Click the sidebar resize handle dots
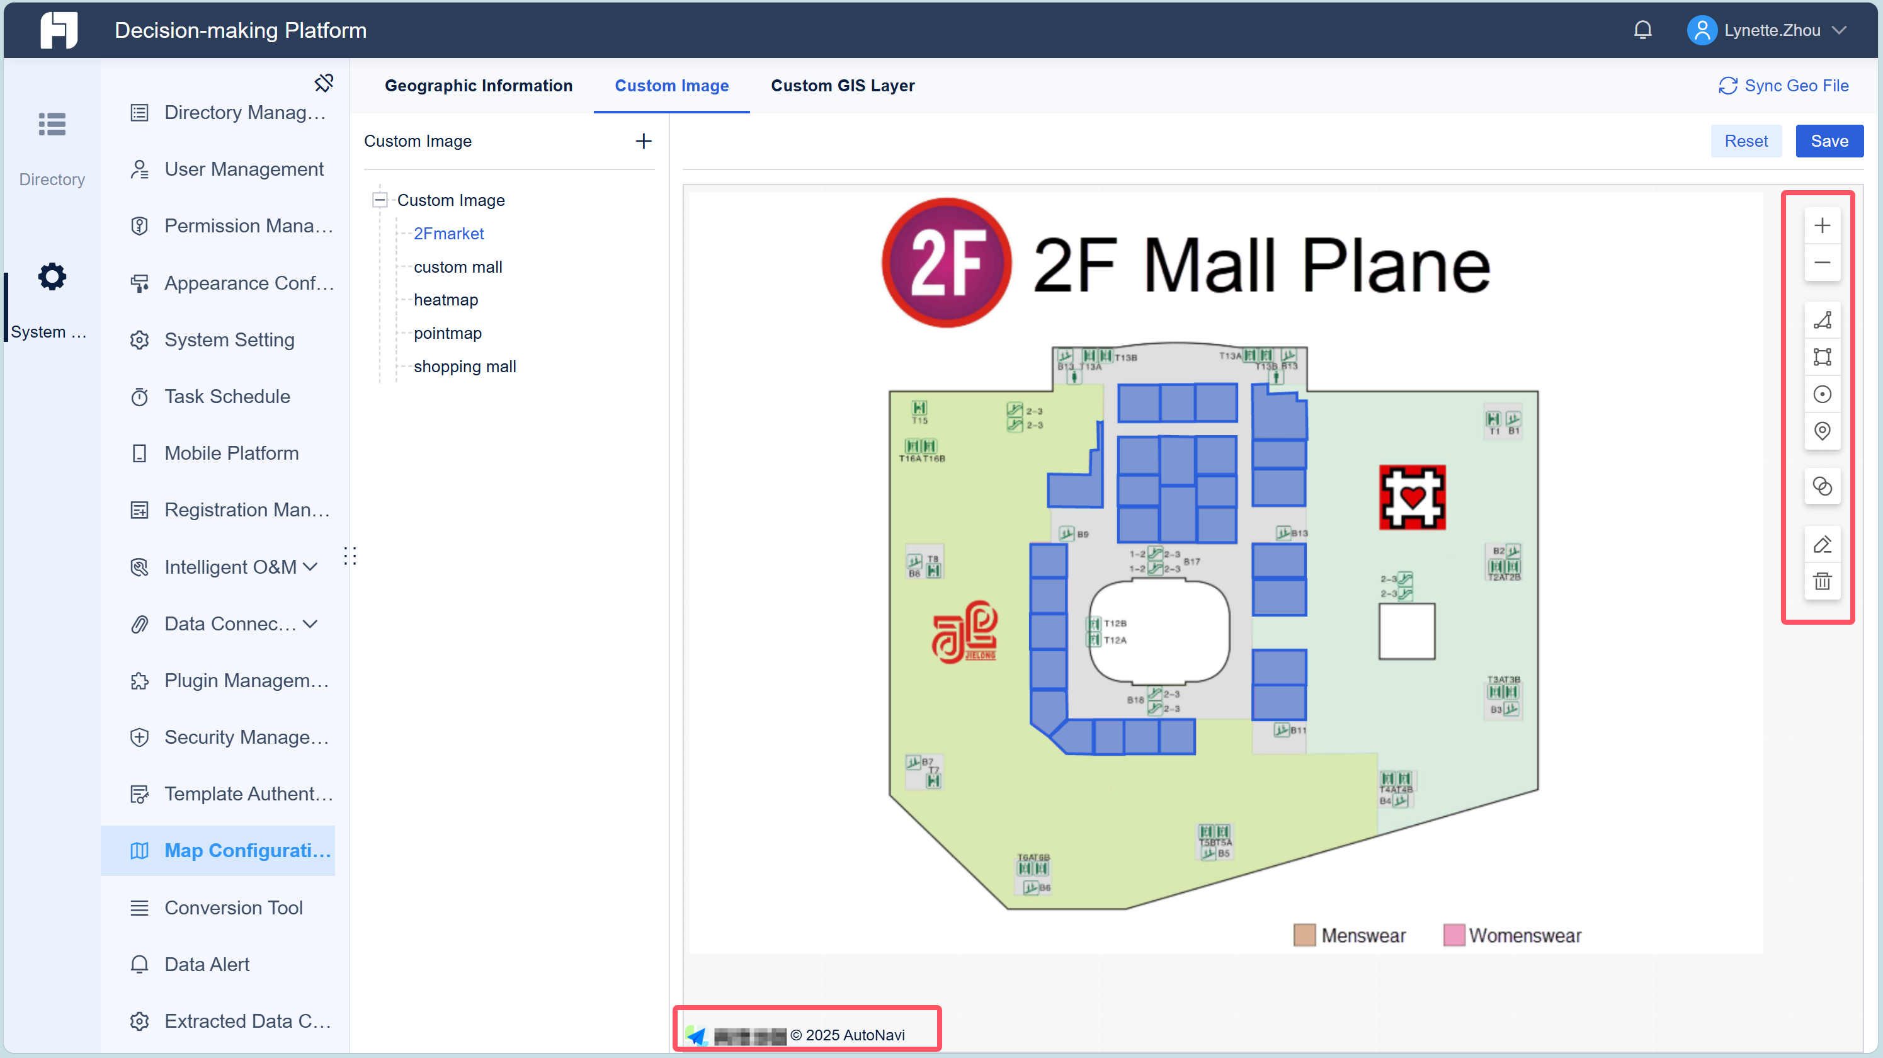This screenshot has width=1883, height=1058. click(x=350, y=555)
